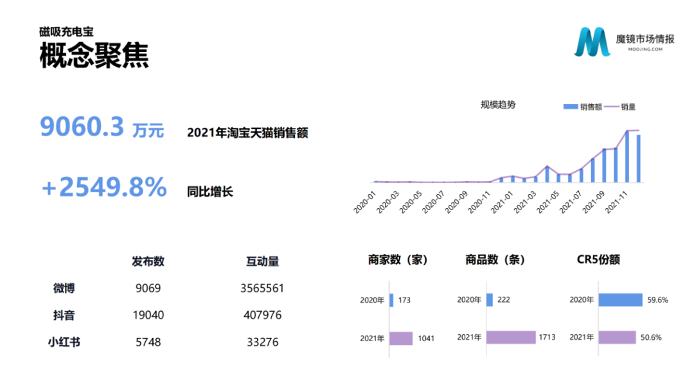Click the 407976 cell
The width and height of the screenshot is (694, 390).
click(x=262, y=315)
